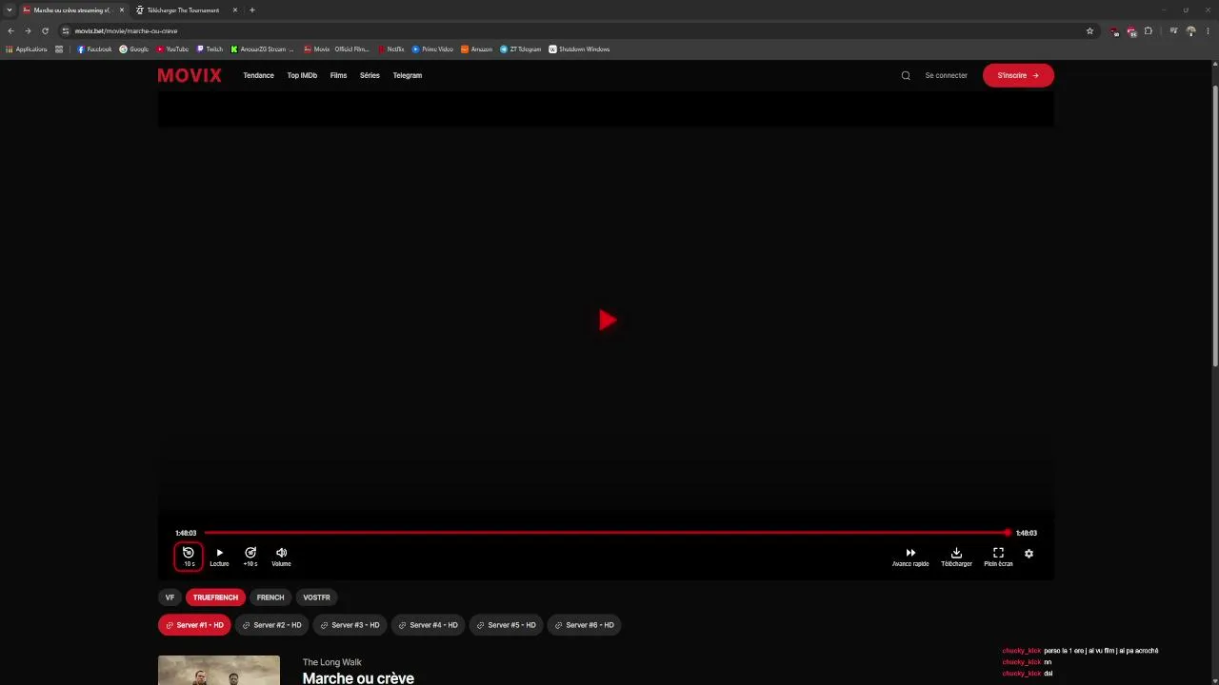View site information icon in address bar
This screenshot has height=685, width=1219.
[66, 30]
